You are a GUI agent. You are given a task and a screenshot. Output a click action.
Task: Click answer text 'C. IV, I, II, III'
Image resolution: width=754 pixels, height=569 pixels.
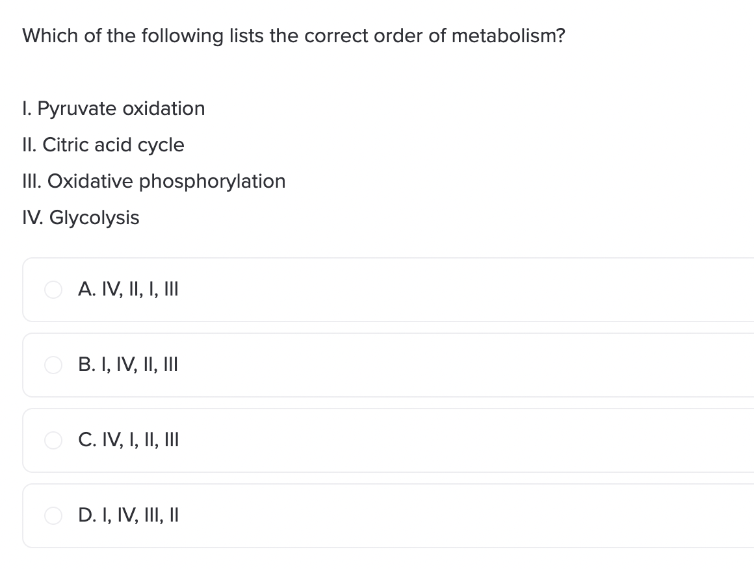click(129, 440)
